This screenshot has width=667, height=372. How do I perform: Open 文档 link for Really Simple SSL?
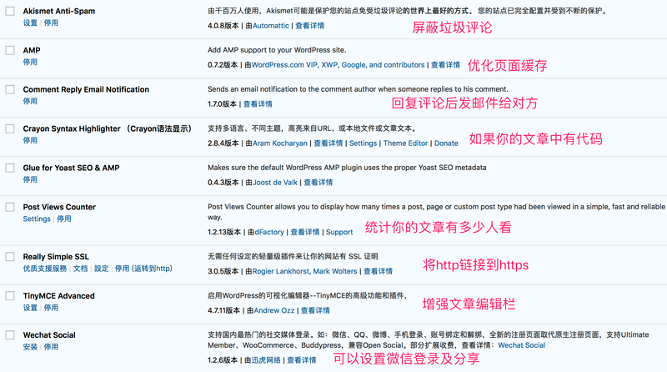pyautogui.click(x=80, y=269)
